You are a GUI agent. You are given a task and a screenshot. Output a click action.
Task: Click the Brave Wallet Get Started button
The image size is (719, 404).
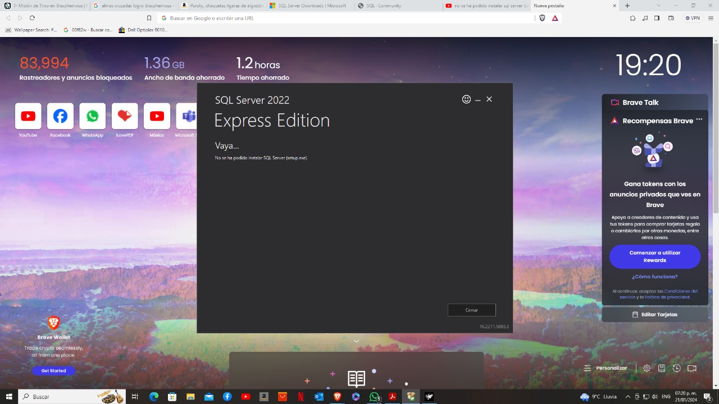(53, 371)
